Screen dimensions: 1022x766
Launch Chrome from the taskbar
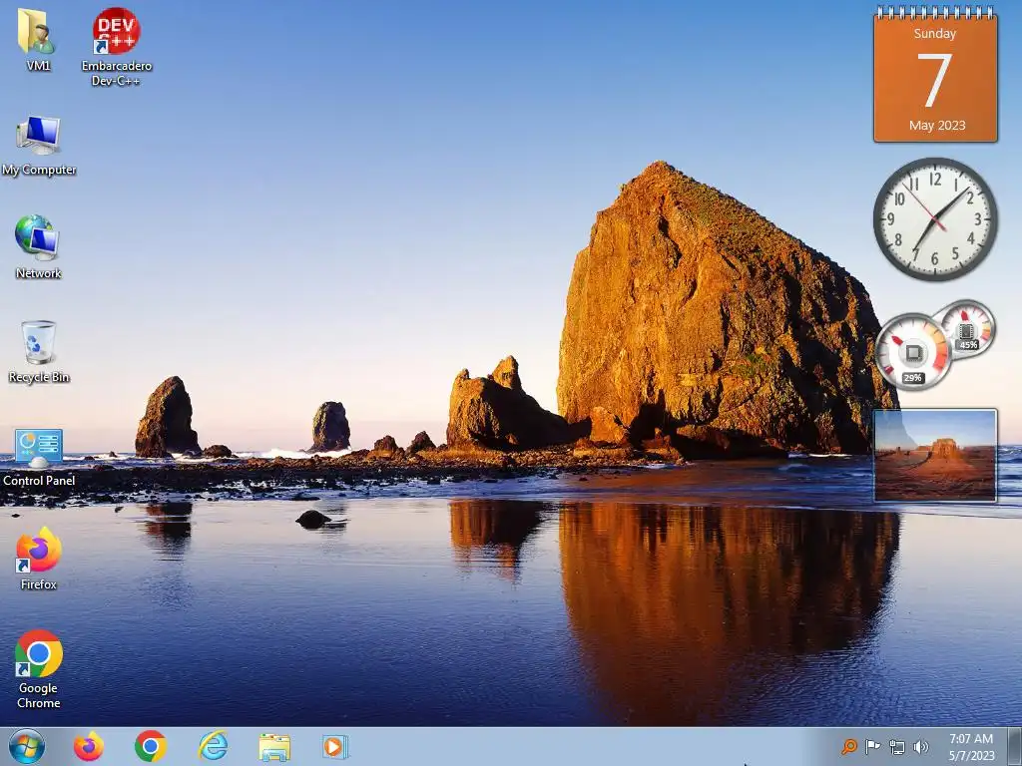(151, 746)
